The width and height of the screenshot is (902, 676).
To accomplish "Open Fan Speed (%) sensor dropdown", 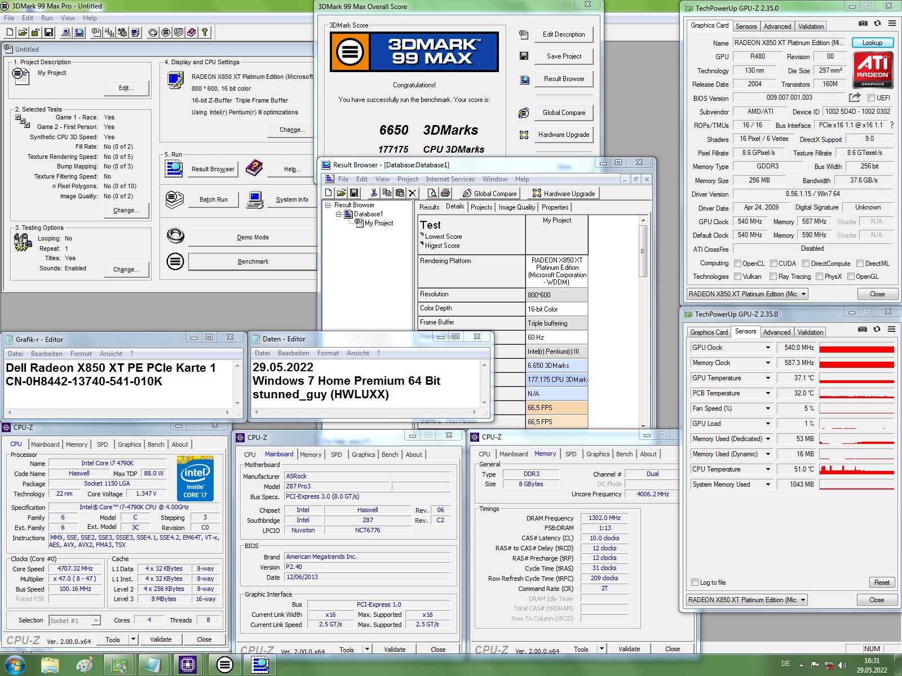I will 767,408.
